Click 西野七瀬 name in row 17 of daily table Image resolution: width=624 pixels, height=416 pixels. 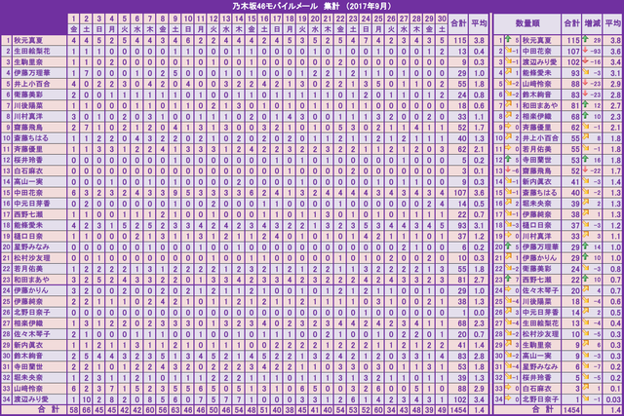[28, 214]
